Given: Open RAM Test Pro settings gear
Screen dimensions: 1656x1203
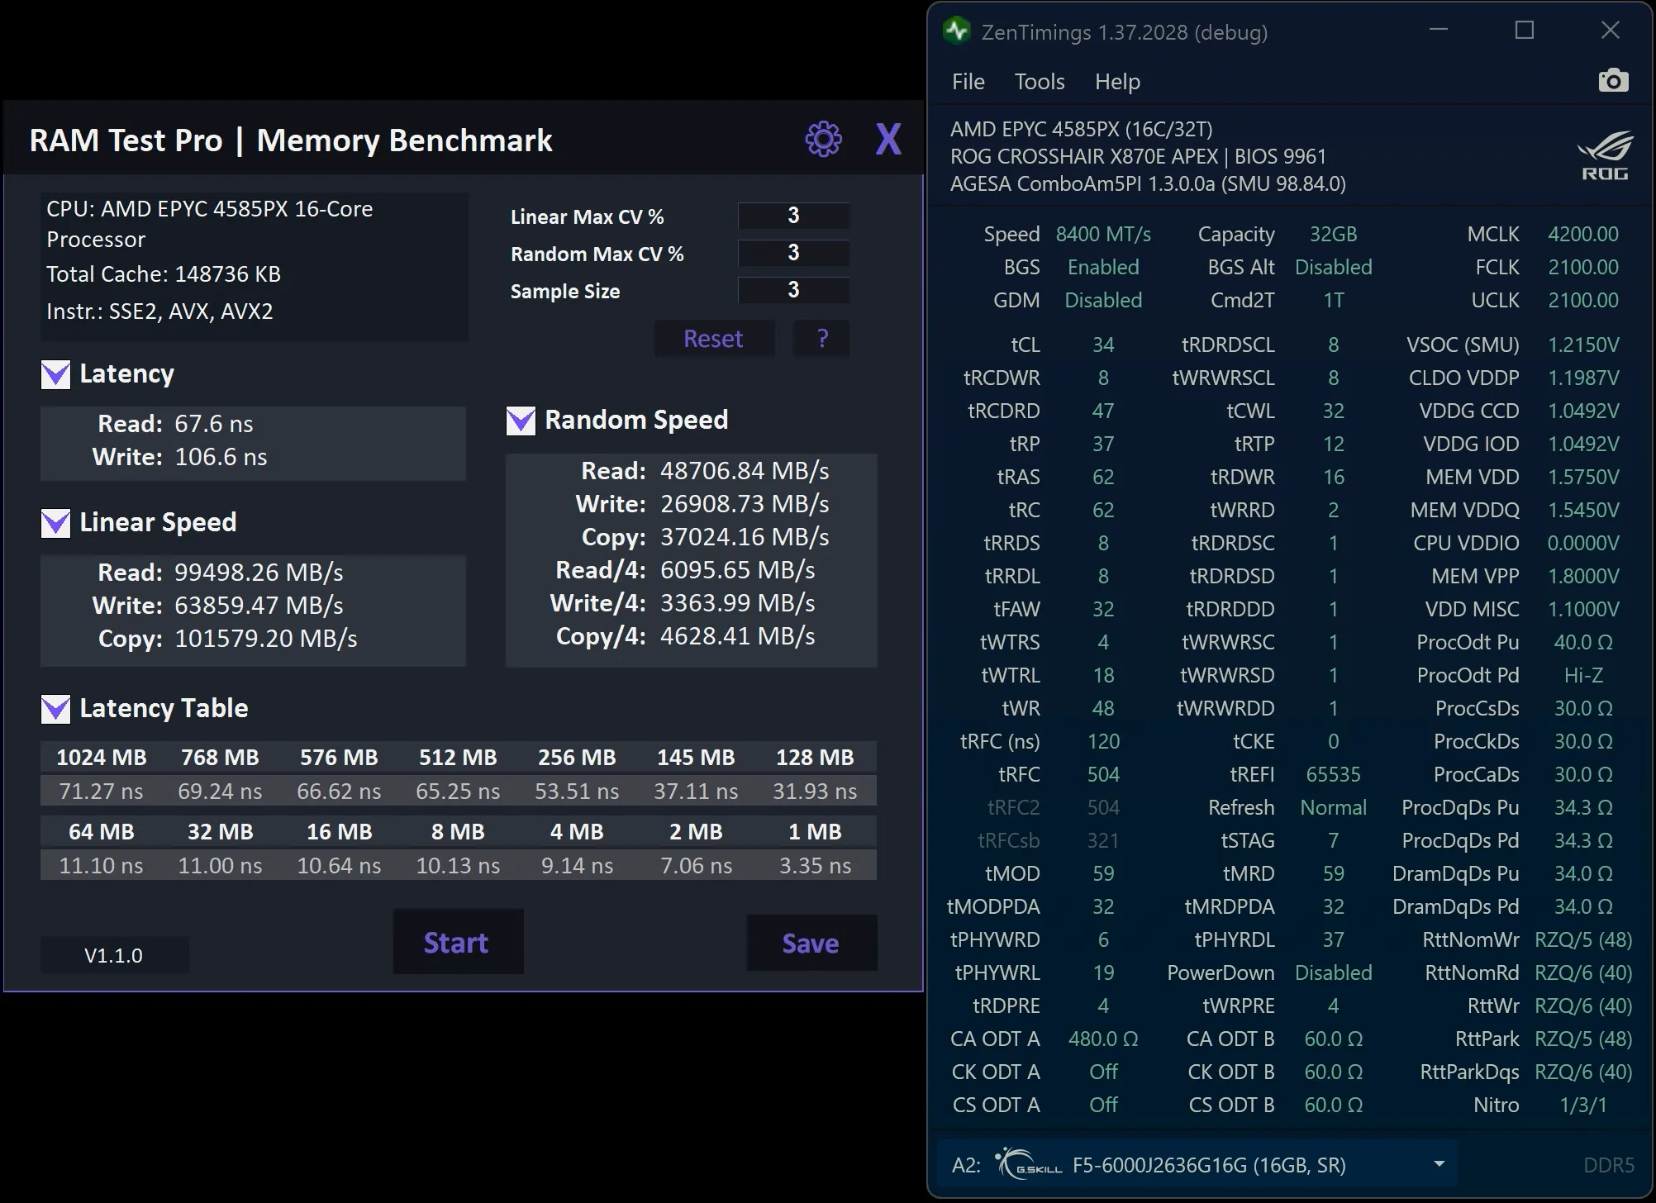Looking at the screenshot, I should point(823,139).
